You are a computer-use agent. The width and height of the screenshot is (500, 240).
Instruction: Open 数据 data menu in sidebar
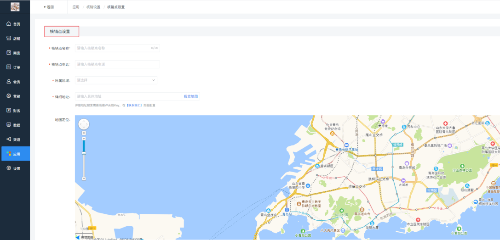tap(15, 125)
